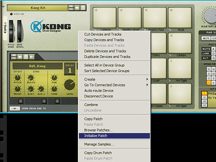Open the Kong Kit patch browser folder icon
This screenshot has height=162, width=216.
(x=77, y=8)
